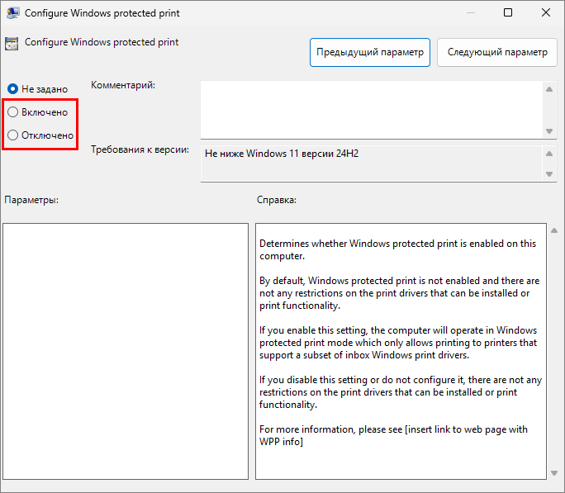Click "For more information" help text

[393, 435]
